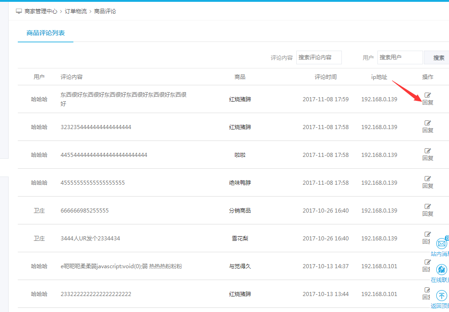Click reply icon for 东西很好 comment
This screenshot has height=312, width=449.
click(428, 95)
